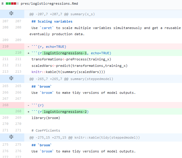Image resolution: width=182 pixels, height=158 pixels.
Task: Click 'eventually production data.' wrapped line
Action: pyautogui.click(x=57, y=34)
